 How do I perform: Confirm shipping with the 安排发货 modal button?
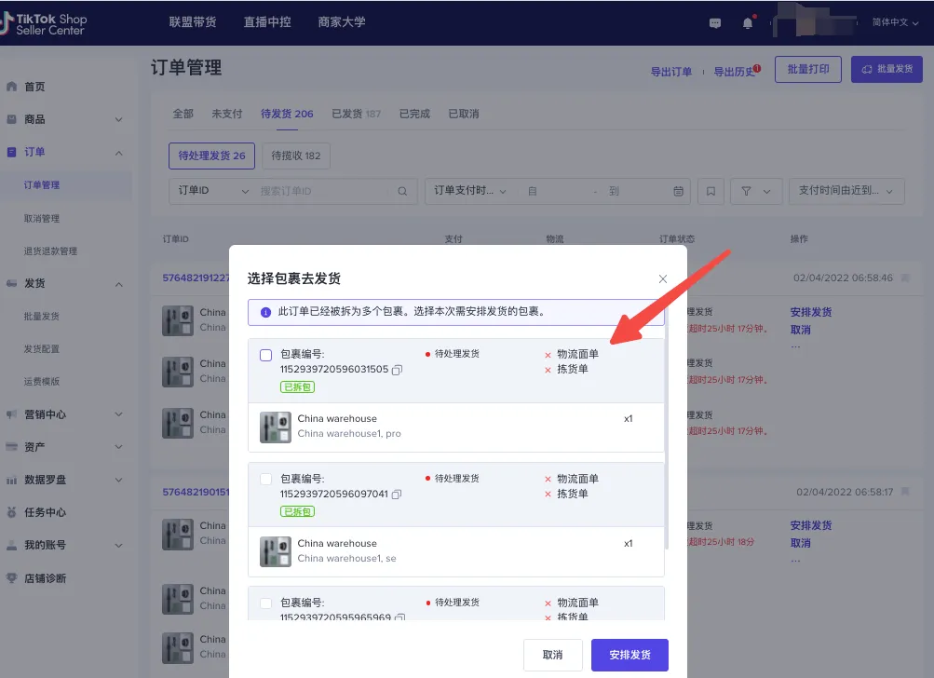pyautogui.click(x=629, y=655)
